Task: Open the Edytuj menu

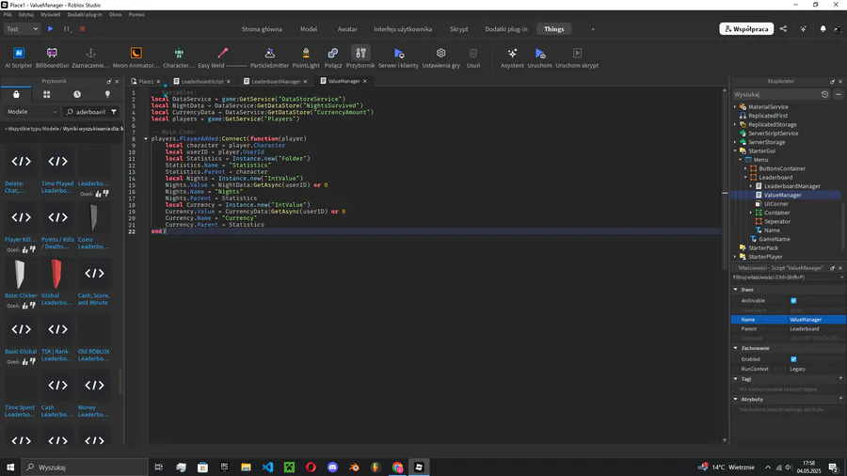Action: click(x=26, y=14)
